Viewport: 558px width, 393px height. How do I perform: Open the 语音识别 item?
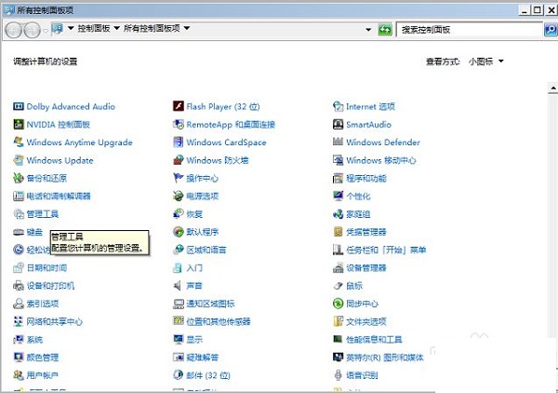(x=362, y=375)
